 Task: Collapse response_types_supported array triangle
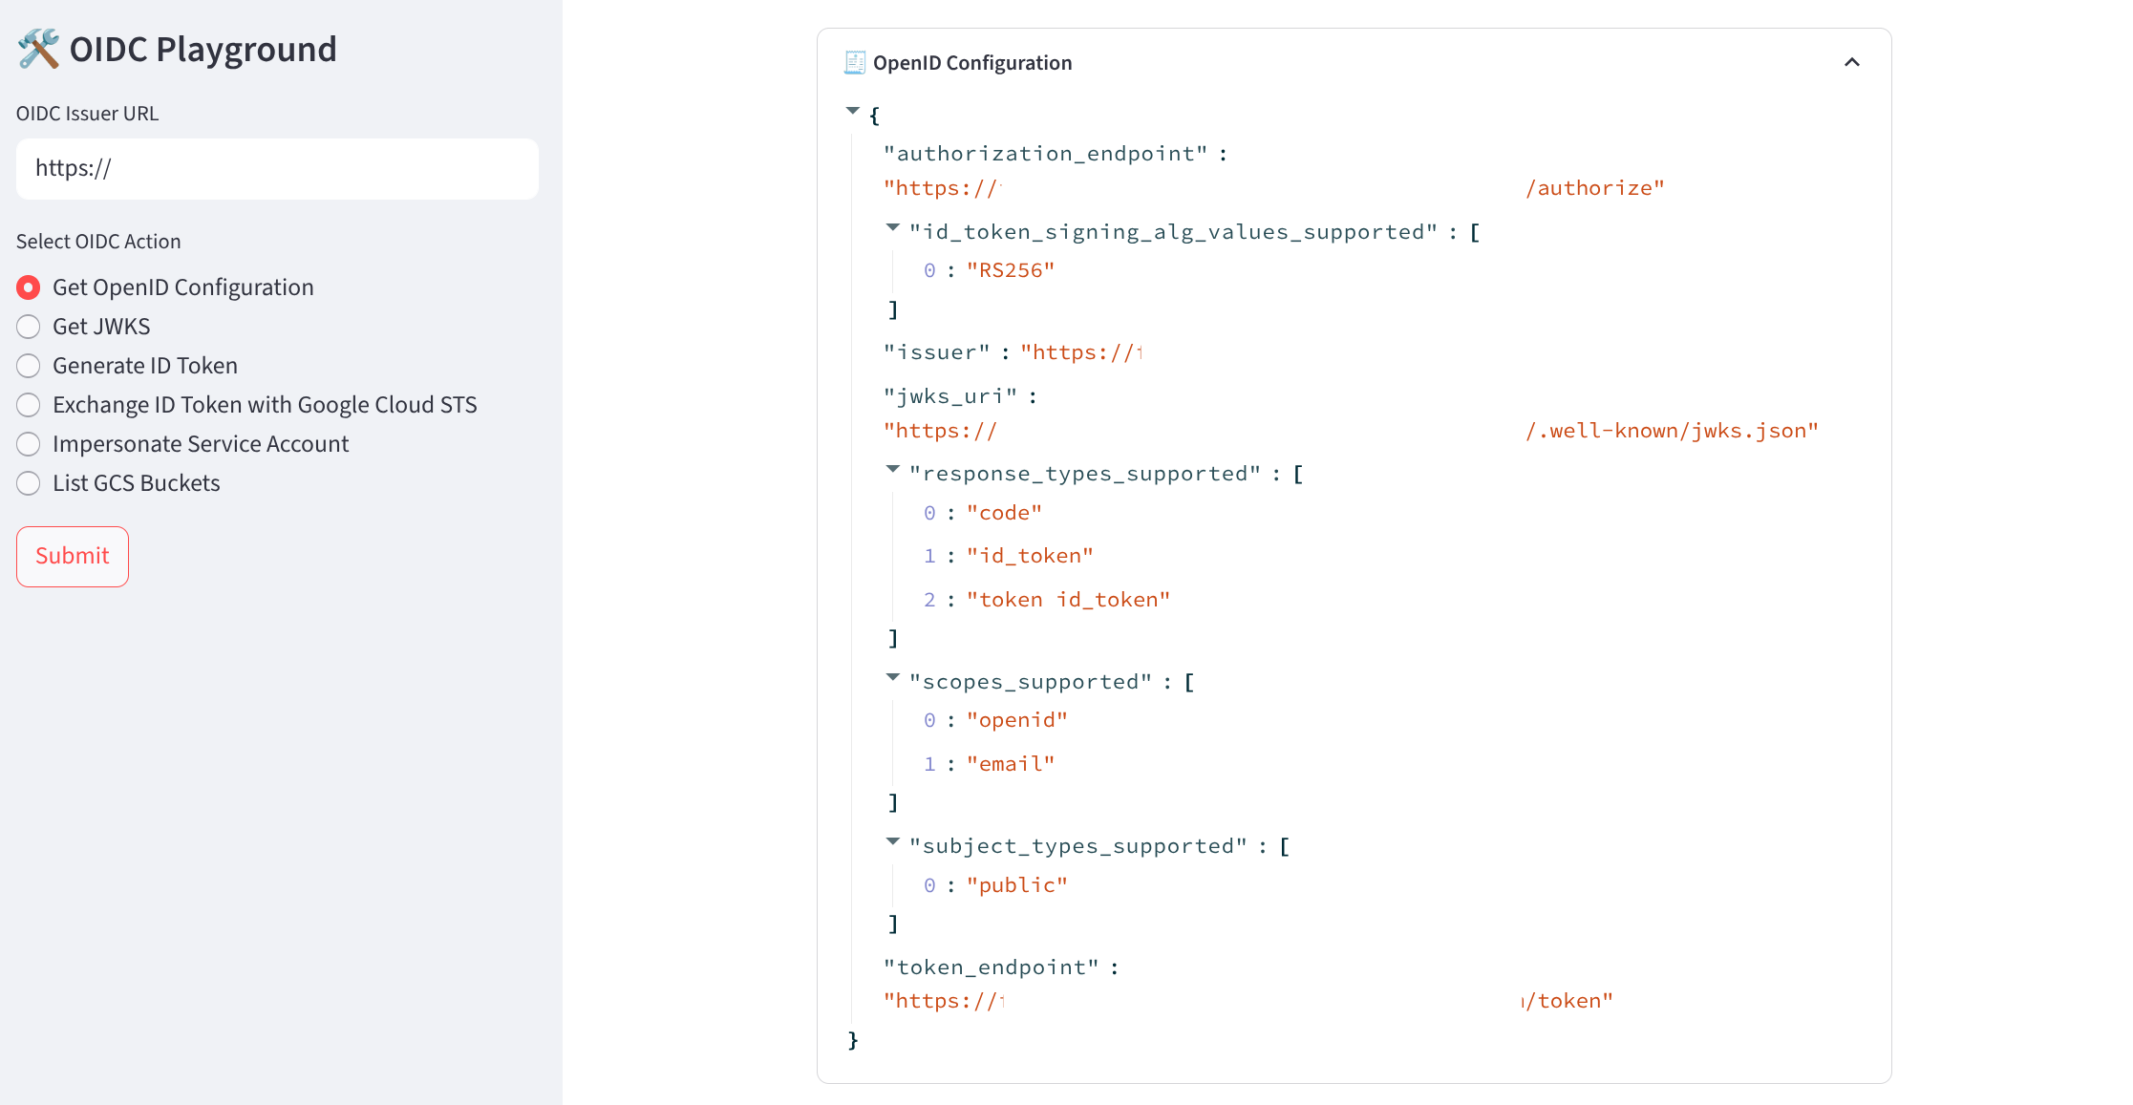(x=893, y=470)
